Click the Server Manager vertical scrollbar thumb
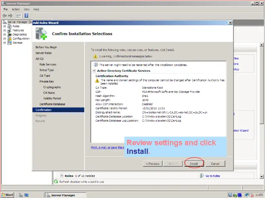This screenshot has width=265, height=198. [x=261, y=86]
